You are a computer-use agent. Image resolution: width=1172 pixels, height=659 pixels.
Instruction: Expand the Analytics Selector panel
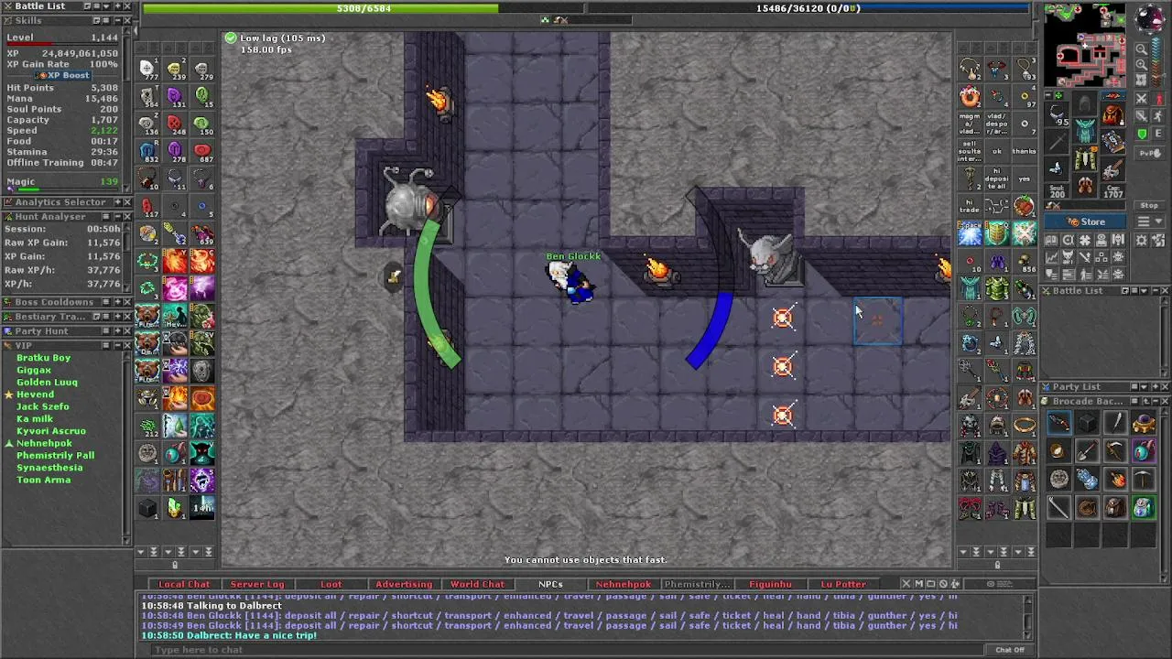tap(116, 202)
